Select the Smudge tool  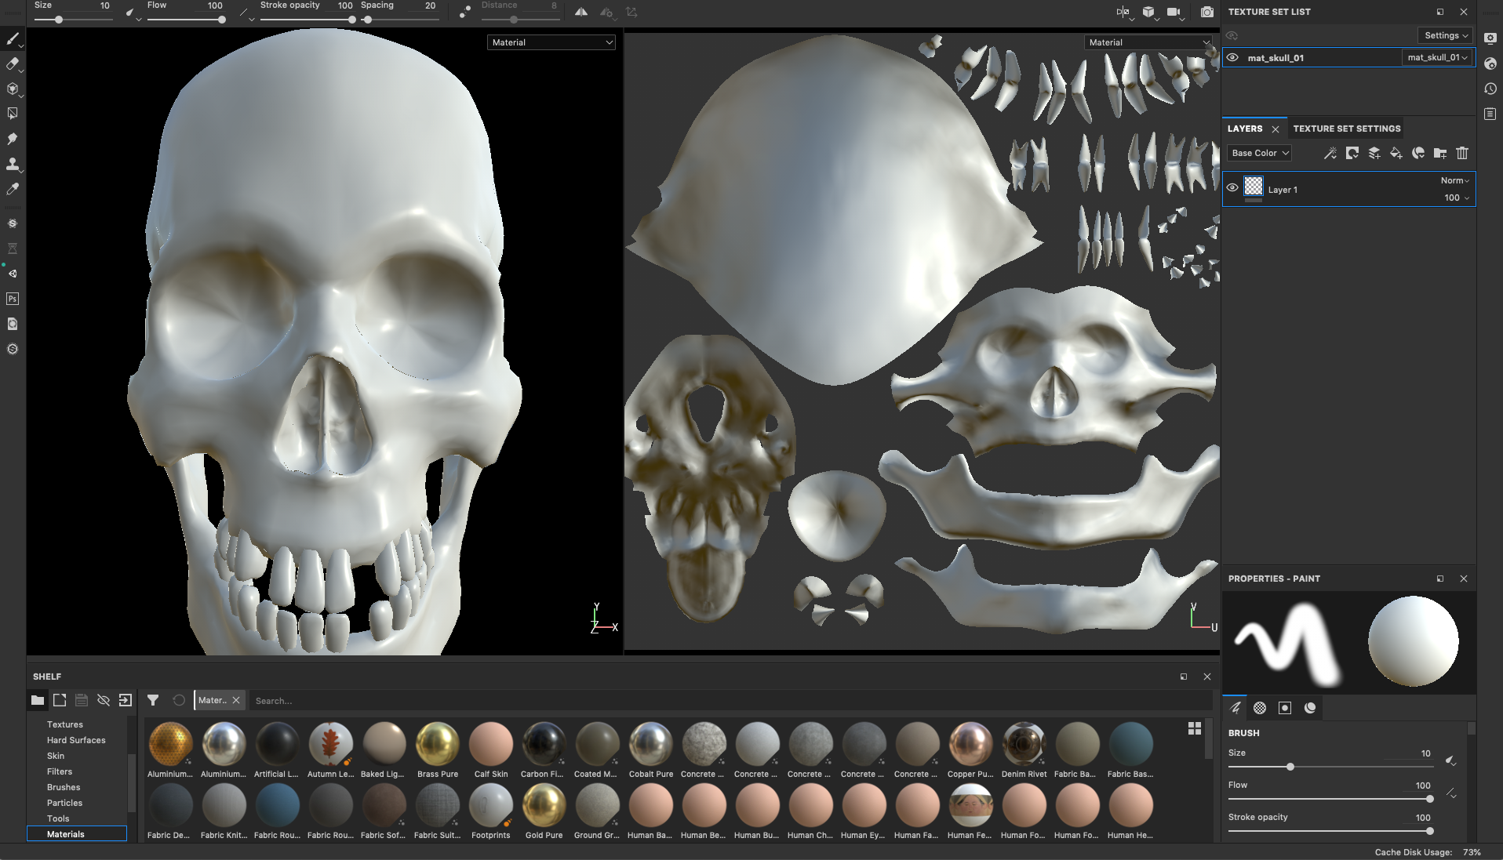13,139
